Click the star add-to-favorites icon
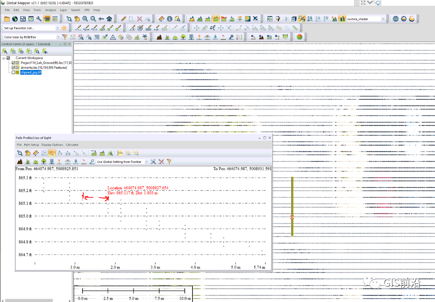 click(64, 28)
